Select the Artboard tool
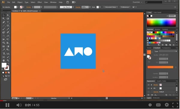The image size is (180, 109). coord(4,57)
